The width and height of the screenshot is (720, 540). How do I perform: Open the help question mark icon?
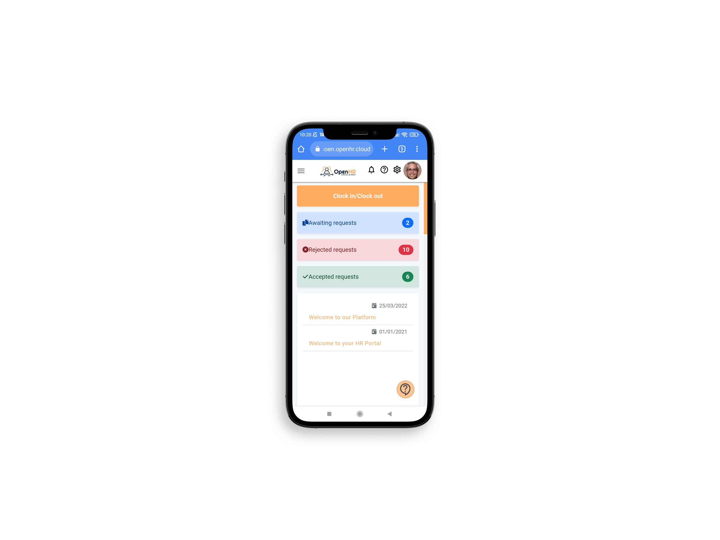(384, 171)
